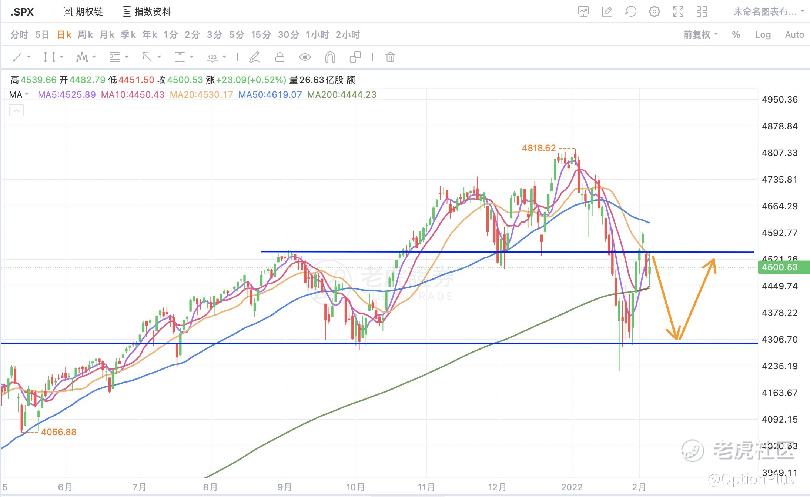Screen dimensions: 810x497
Task: Switch to 1分 interval
Action: [x=171, y=35]
